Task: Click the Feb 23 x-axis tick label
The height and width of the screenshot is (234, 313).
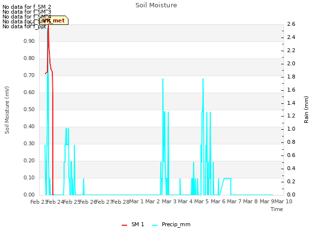Action: pos(39,202)
